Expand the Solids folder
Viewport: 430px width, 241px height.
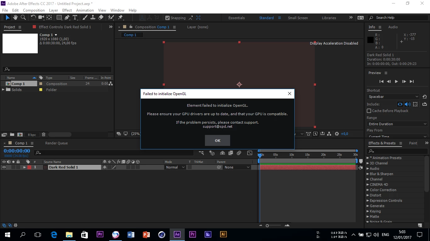point(3,90)
